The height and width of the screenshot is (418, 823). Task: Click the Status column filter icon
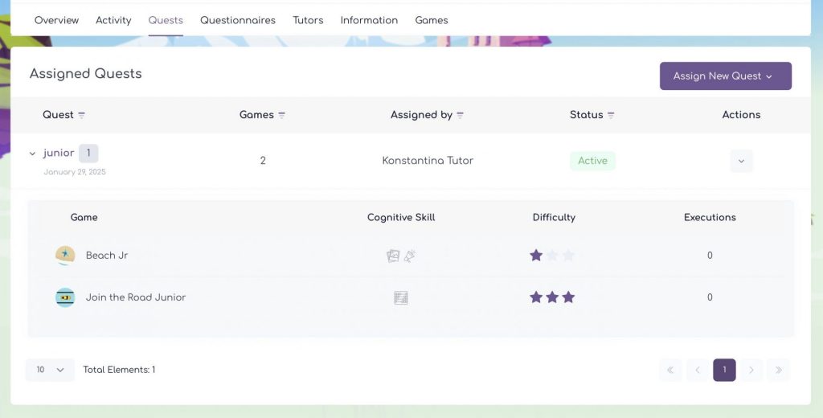[x=611, y=116]
